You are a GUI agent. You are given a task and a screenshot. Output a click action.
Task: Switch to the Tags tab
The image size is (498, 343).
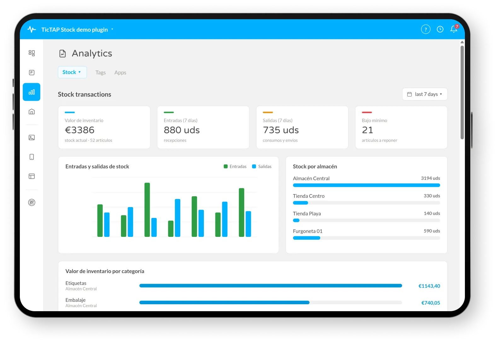pos(101,72)
